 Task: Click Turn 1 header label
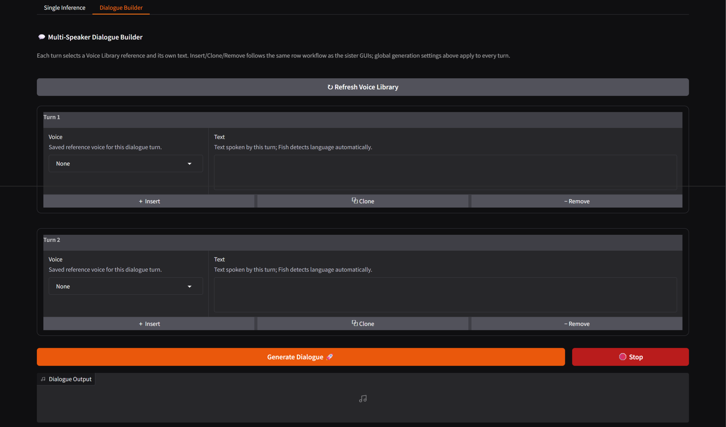(52, 117)
